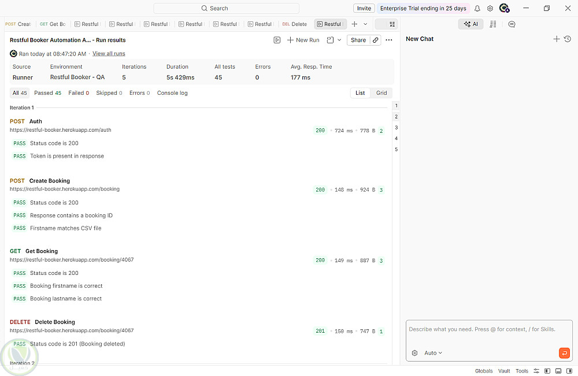Open the comments icon in right panel
The height and width of the screenshot is (376, 578).
(512, 24)
